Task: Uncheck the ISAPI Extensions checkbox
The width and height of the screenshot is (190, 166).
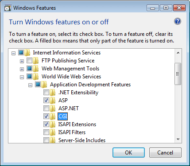Action: click(x=46, y=124)
